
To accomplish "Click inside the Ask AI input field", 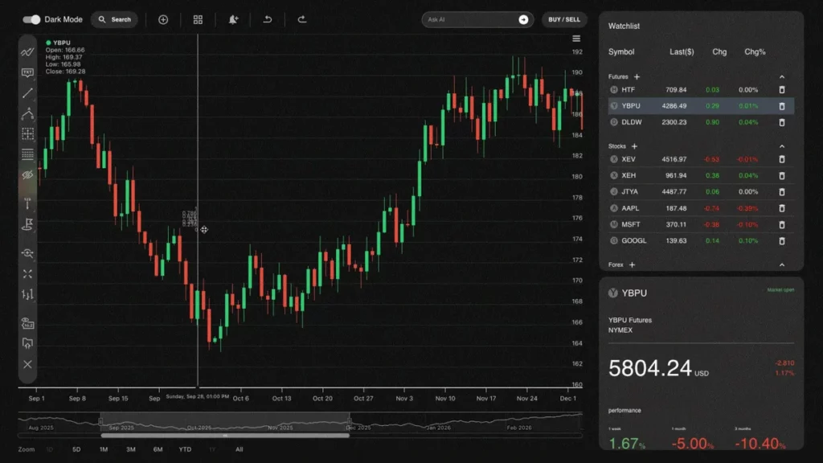I will coord(470,18).
